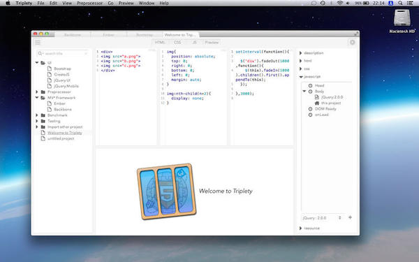Click the settings gear icon in toolbar
Viewport: 419px width, 262px height.
352,42
